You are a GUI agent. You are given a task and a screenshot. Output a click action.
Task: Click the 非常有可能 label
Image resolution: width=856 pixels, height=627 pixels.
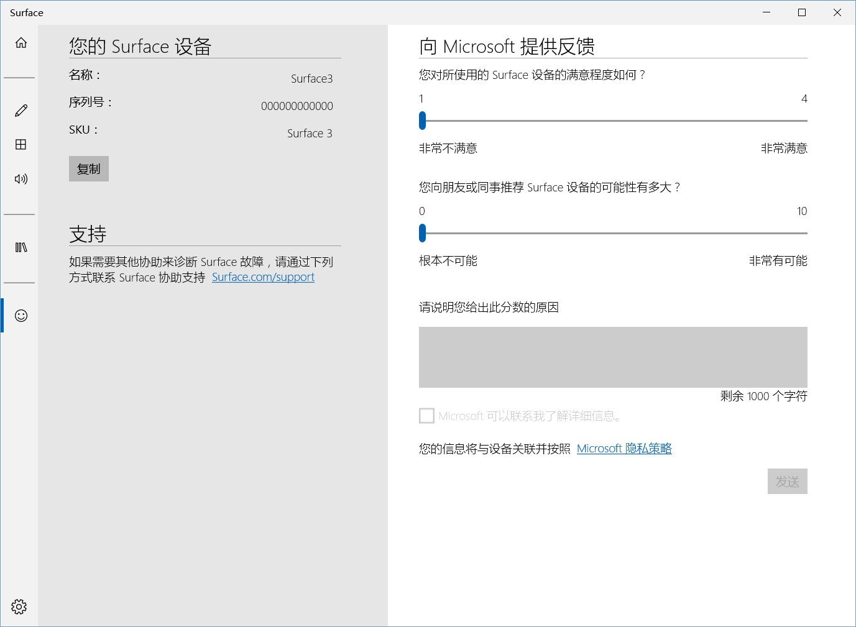pos(778,261)
